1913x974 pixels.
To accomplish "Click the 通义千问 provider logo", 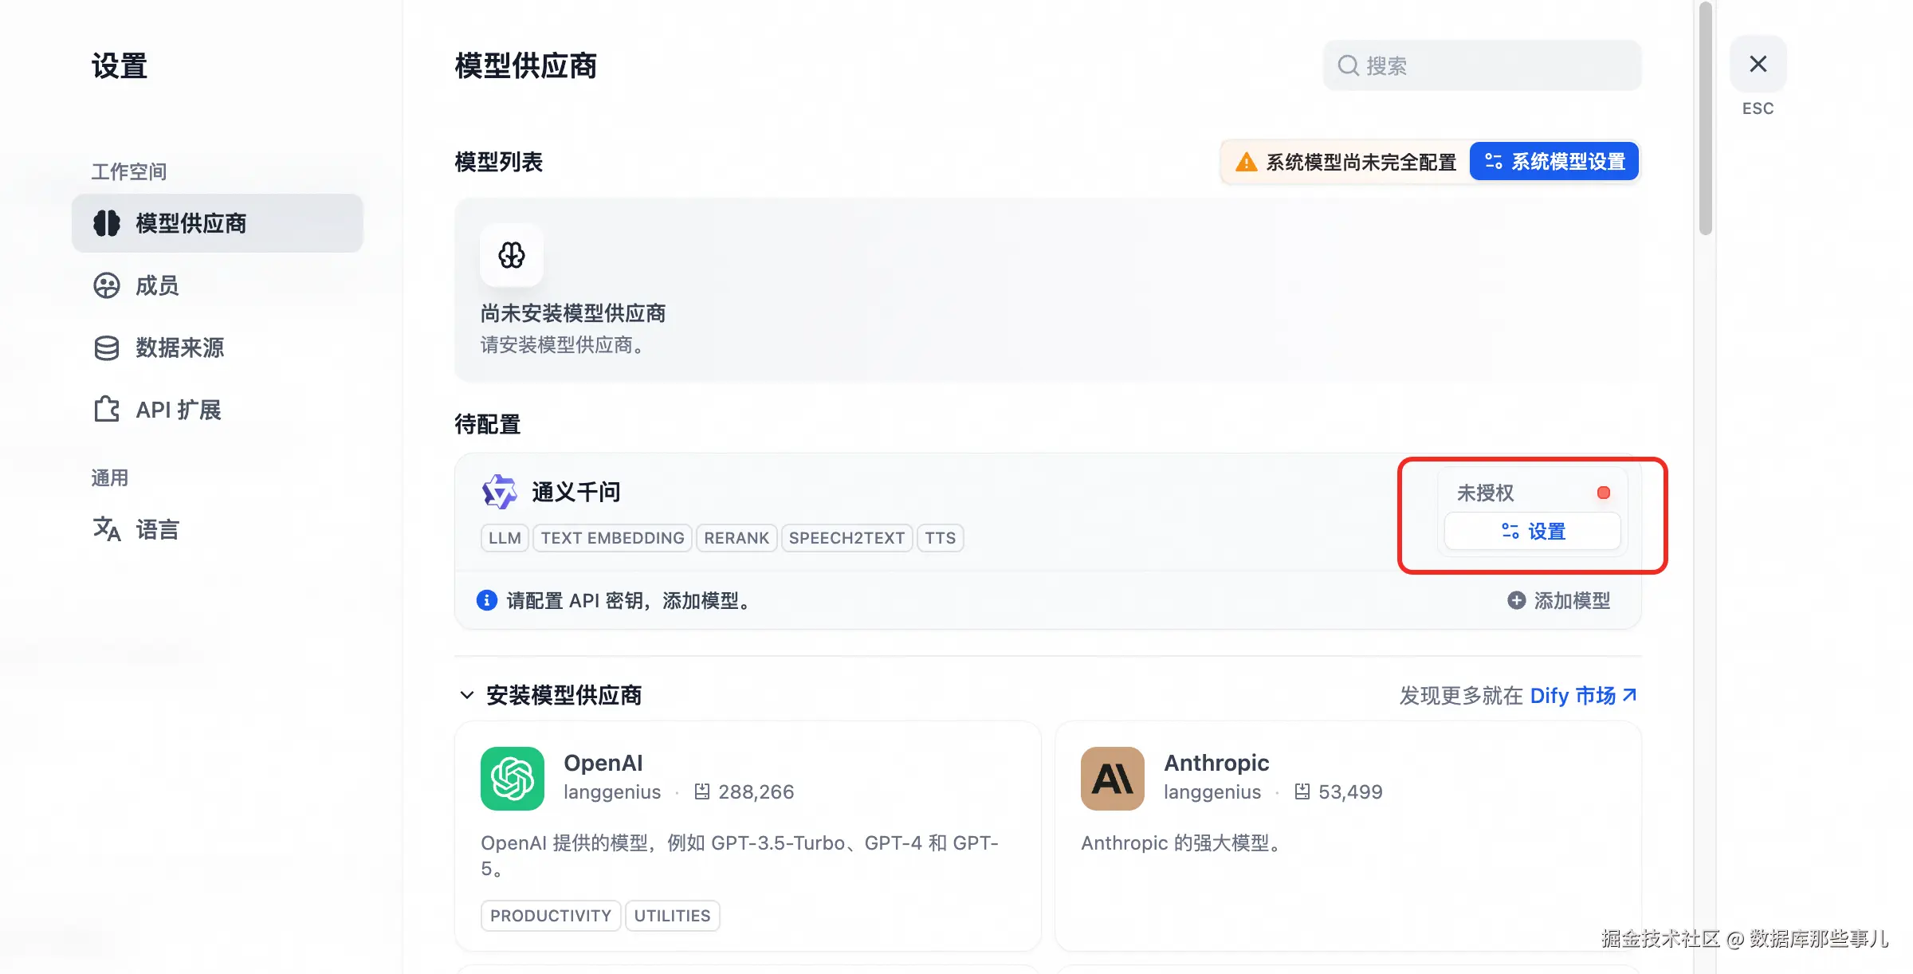I will pos(499,492).
